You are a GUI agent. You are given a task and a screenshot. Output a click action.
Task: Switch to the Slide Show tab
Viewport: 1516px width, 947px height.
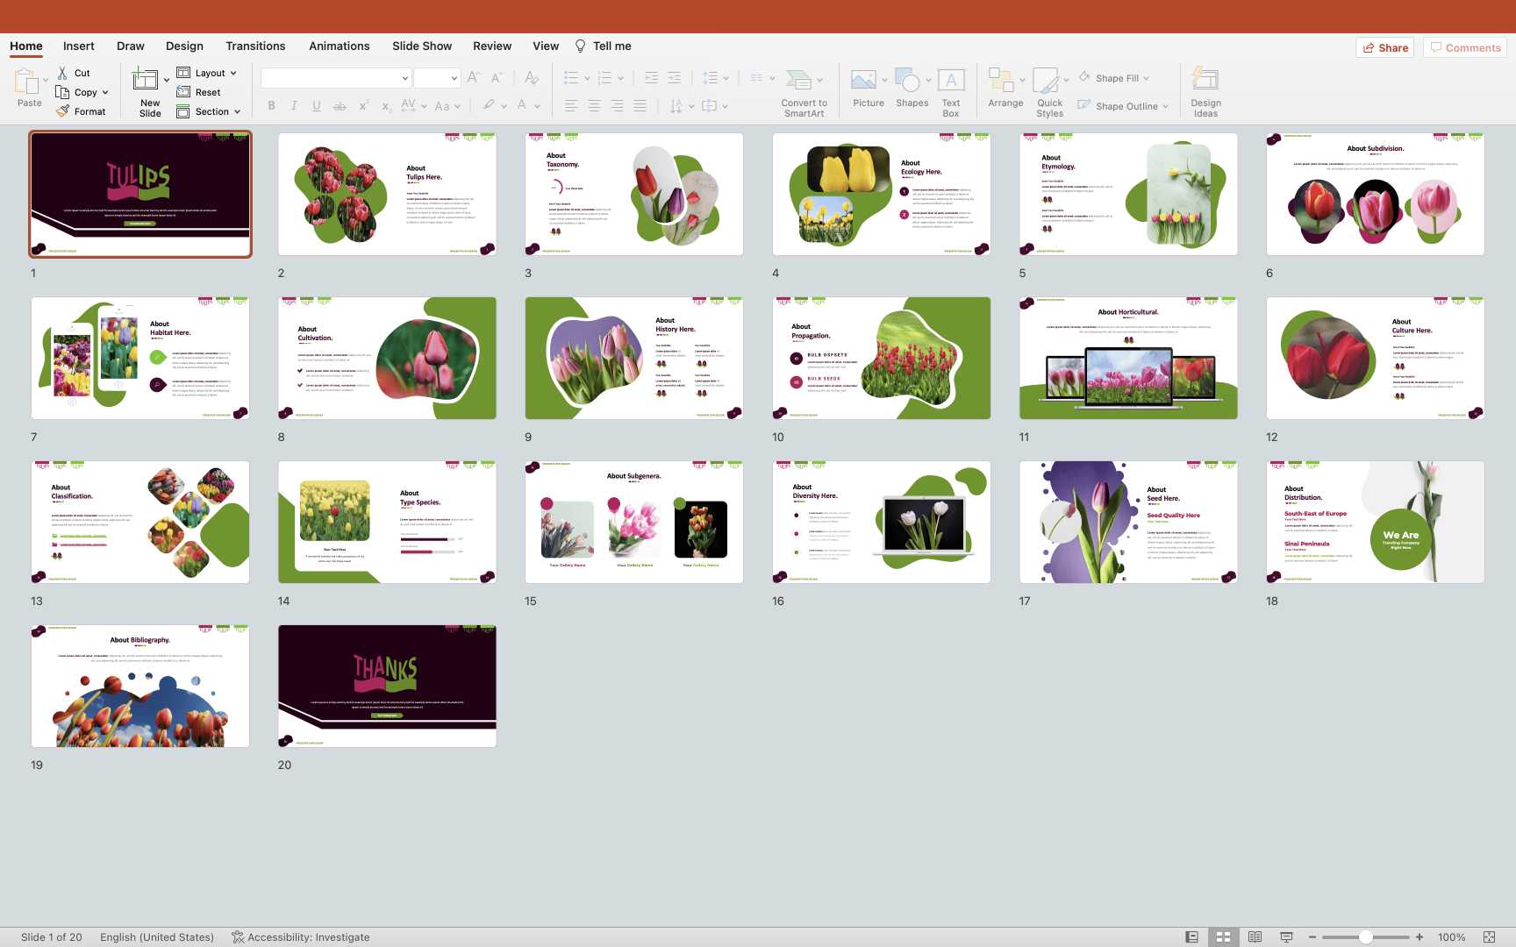pyautogui.click(x=422, y=46)
